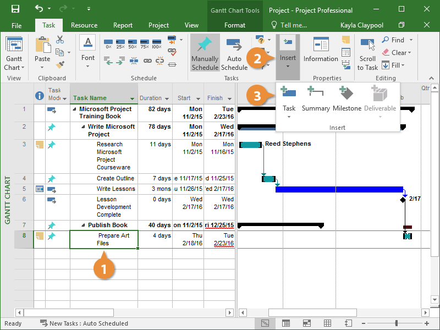Click the Manually Schedule button

(x=205, y=54)
